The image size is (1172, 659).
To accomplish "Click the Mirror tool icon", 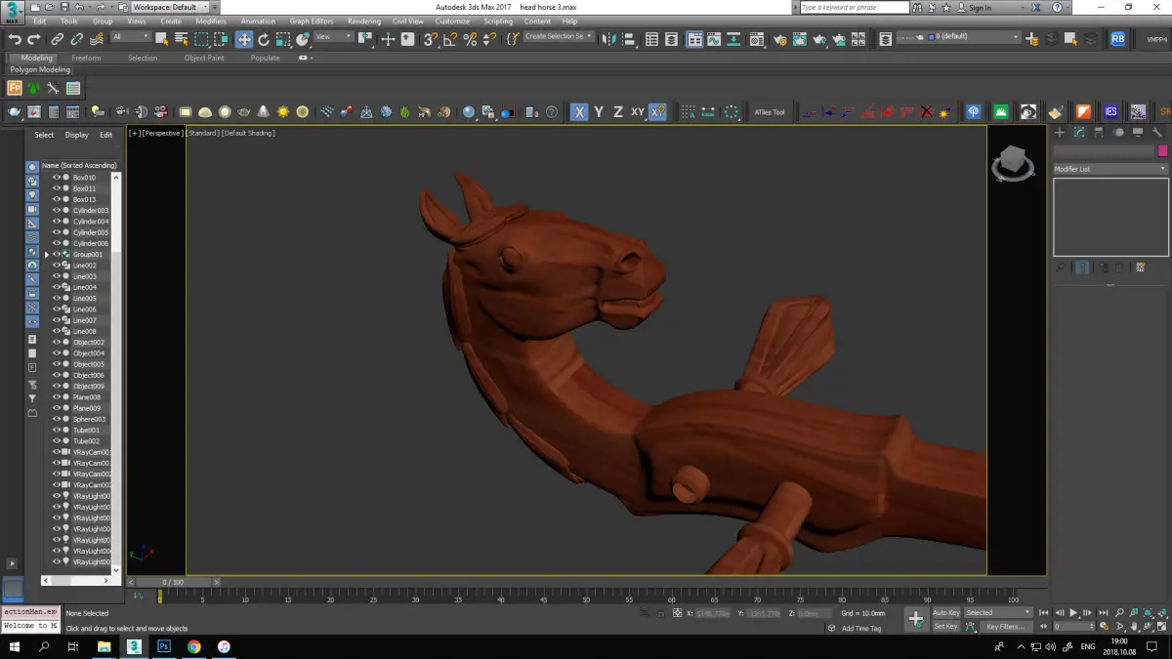I will coord(609,39).
